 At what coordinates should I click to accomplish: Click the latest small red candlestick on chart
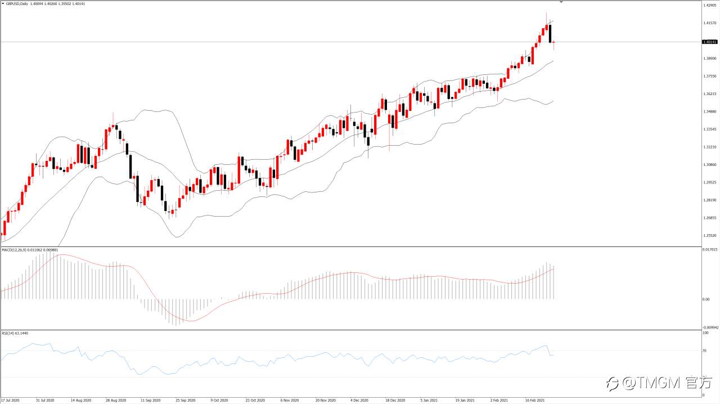[554, 43]
